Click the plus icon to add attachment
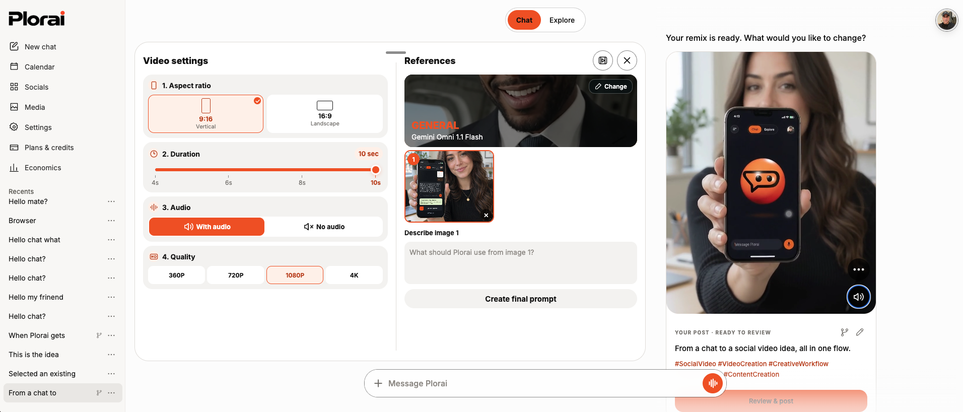The width and height of the screenshot is (963, 412). pyautogui.click(x=378, y=383)
